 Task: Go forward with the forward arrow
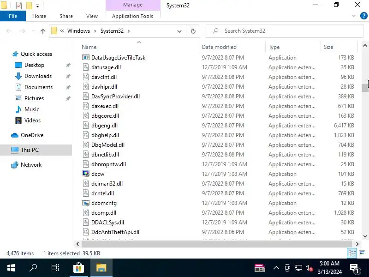23,31
